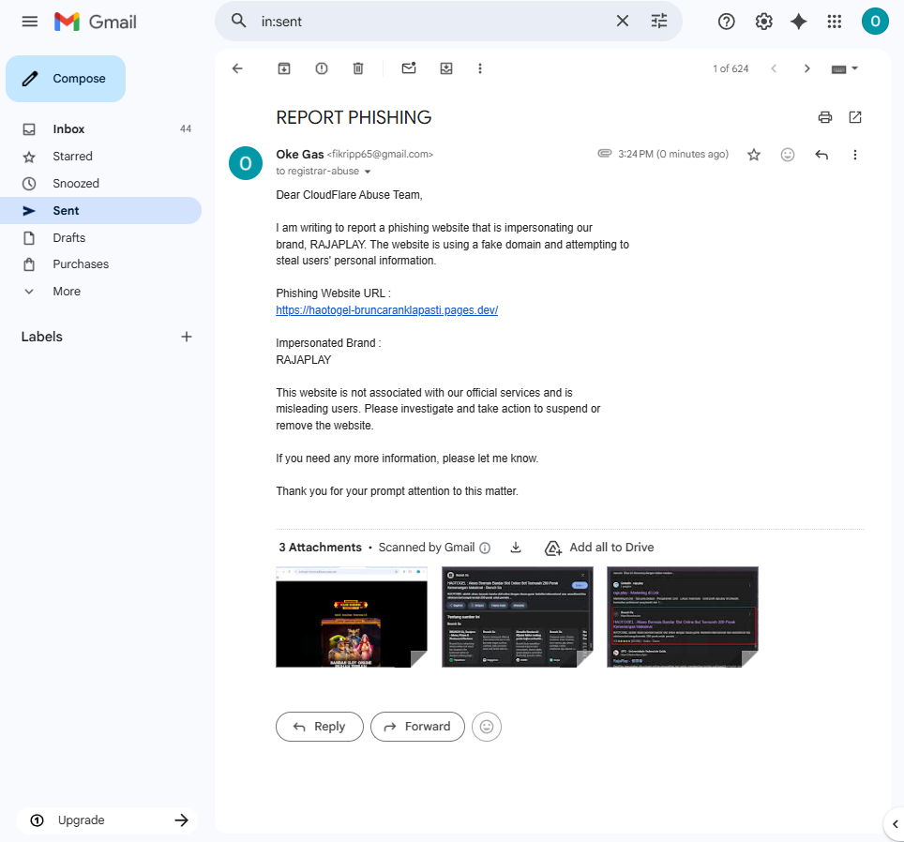Open the input tools keyboard dropdown

pyautogui.click(x=845, y=69)
